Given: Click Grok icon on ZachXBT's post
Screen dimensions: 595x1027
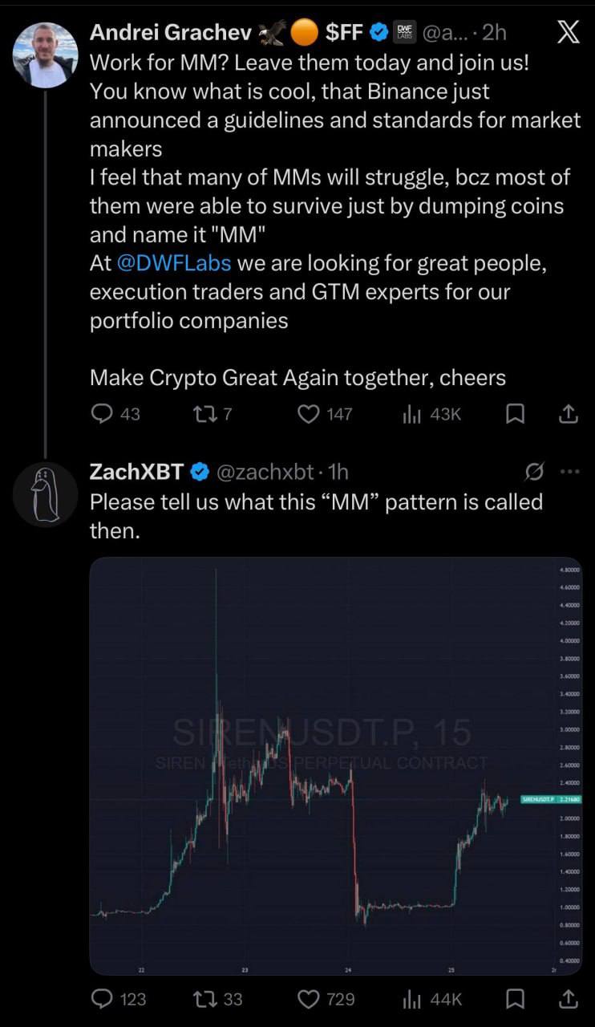Looking at the screenshot, I should 536,472.
